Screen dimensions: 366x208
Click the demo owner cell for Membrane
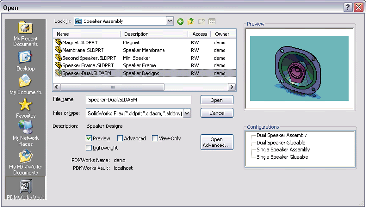coord(220,50)
